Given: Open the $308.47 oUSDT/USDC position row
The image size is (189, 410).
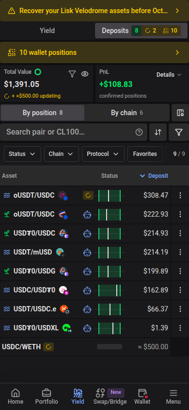Looking at the screenshot, I should pos(85,195).
